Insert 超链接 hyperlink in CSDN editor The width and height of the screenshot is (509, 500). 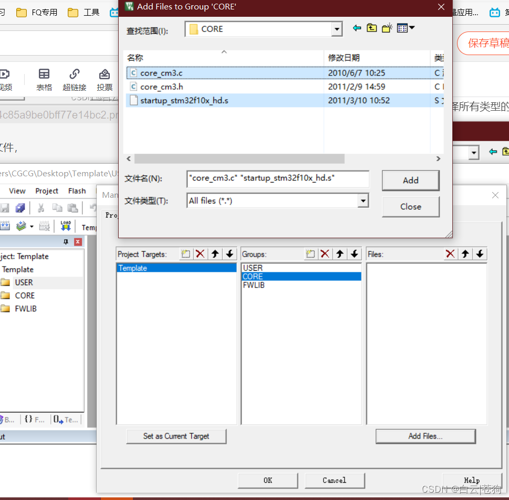75,79
